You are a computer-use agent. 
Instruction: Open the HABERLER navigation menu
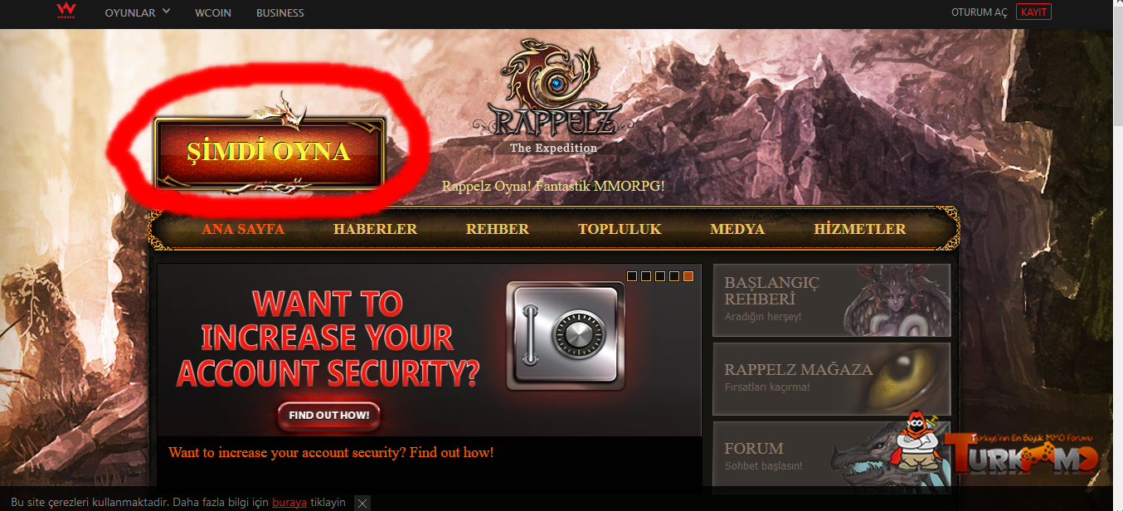[x=375, y=229]
